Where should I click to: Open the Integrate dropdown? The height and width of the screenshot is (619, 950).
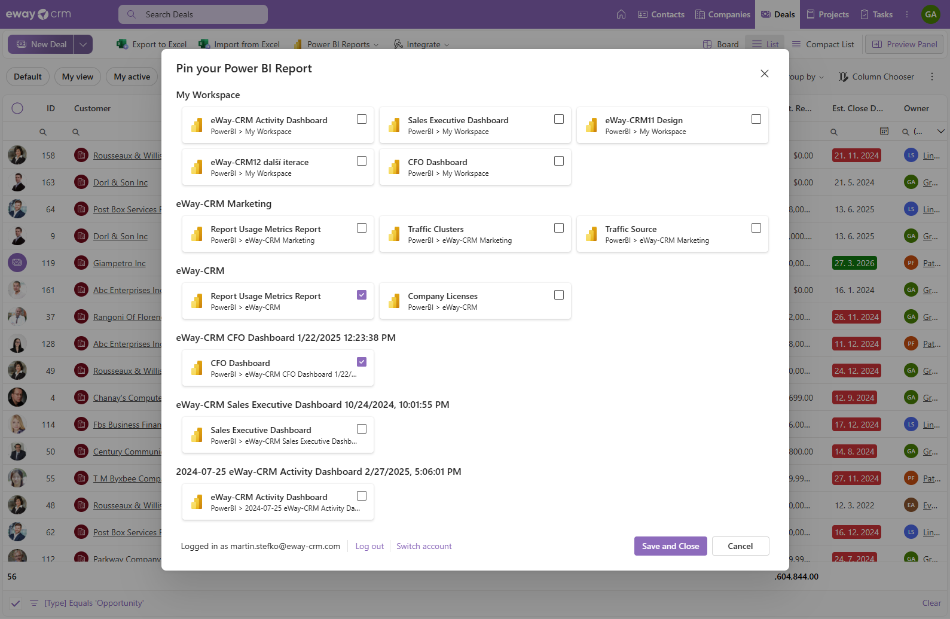421,44
